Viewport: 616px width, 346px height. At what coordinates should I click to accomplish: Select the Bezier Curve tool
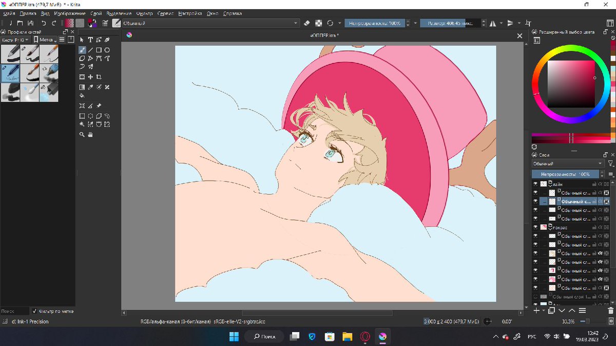tap(99, 58)
